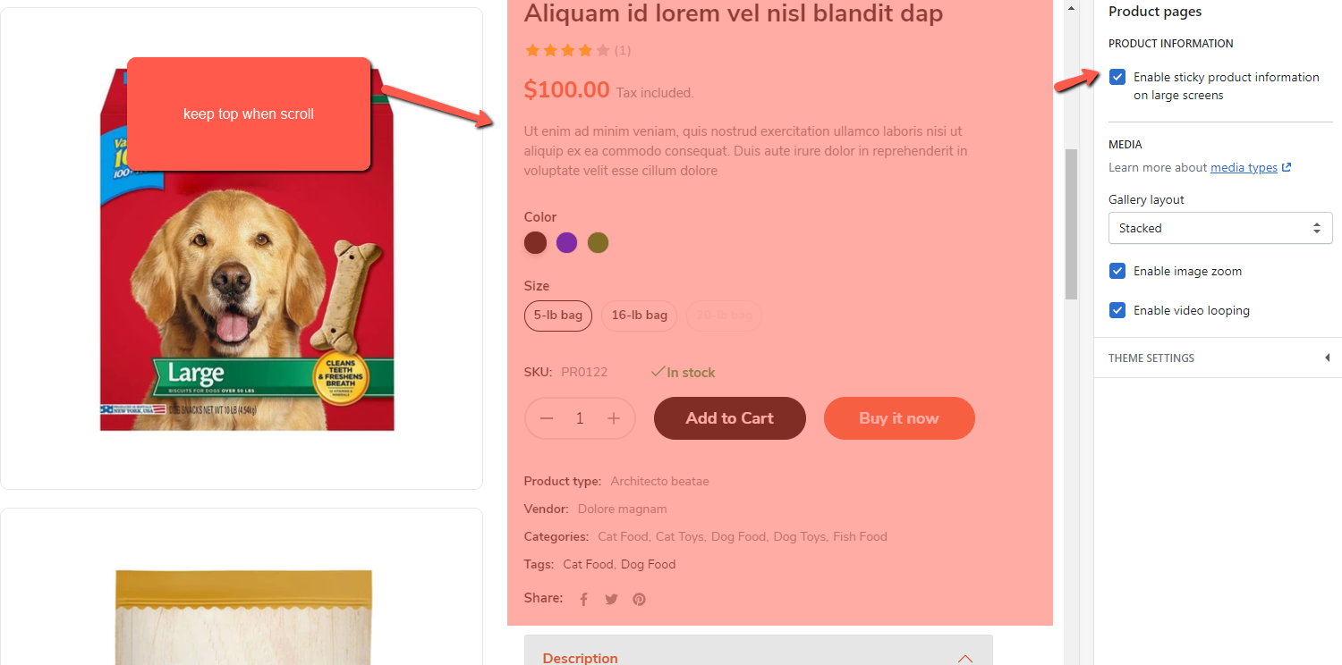Expand the Theme Settings section
1342x665 pixels.
(x=1327, y=358)
